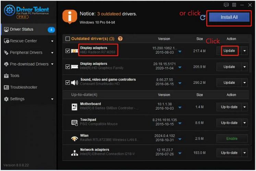Open version dropdown for Conexant SmartAudio

coord(180,83)
